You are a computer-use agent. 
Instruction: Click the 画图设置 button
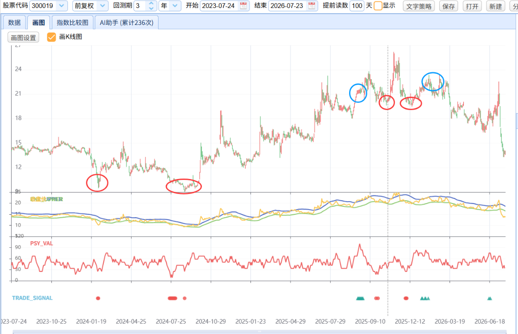click(23, 37)
